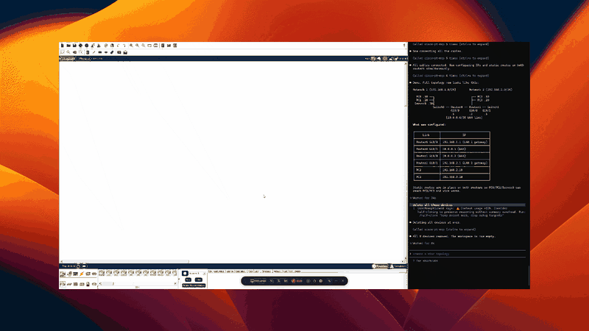The width and height of the screenshot is (589, 331).
Task: Toggle PDU List Window button
Action: pyautogui.click(x=194, y=285)
